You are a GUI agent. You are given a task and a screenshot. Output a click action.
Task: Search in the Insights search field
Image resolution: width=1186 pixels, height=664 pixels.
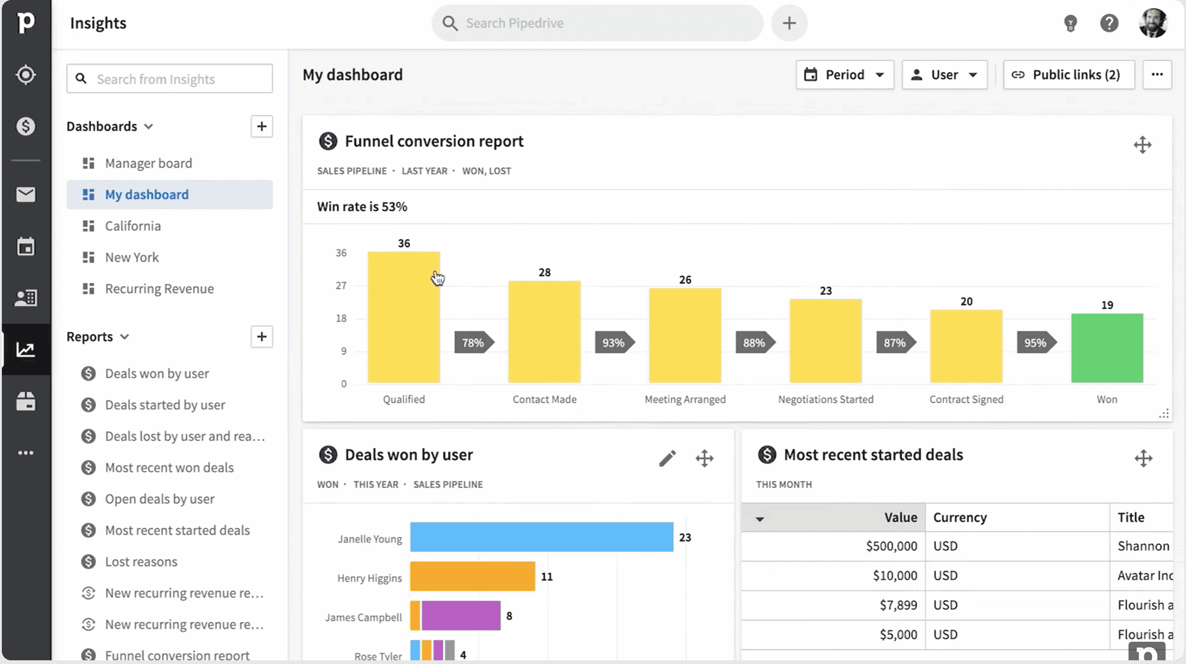tap(169, 79)
